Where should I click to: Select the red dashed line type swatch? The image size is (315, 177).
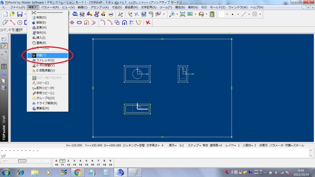pyautogui.click(x=6, y=161)
